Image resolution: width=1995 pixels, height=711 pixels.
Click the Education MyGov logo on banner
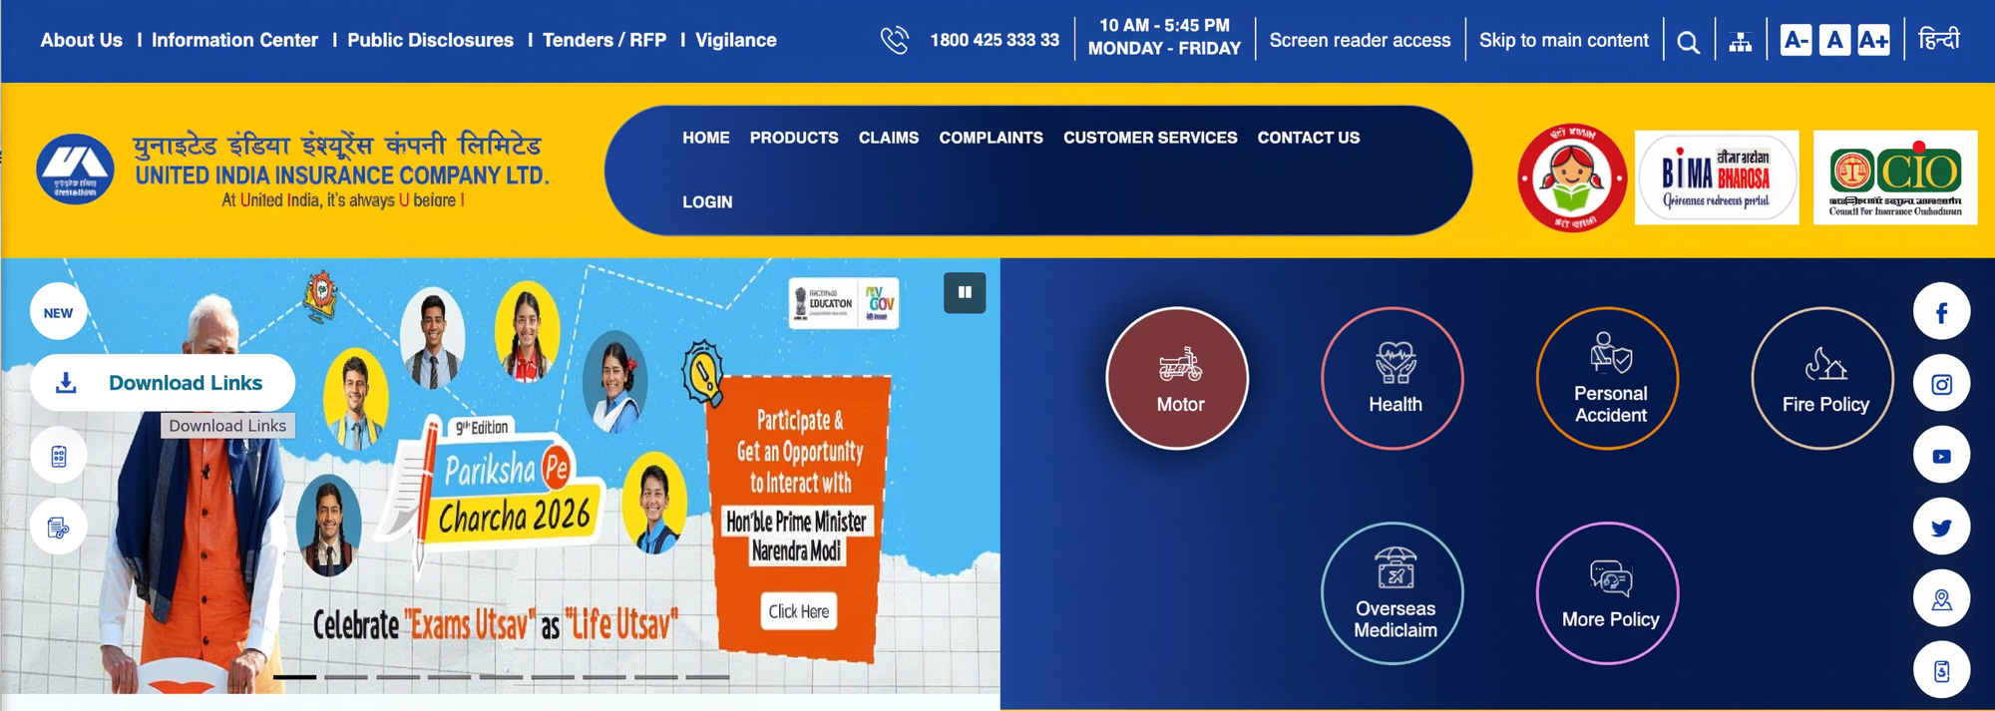(x=844, y=303)
